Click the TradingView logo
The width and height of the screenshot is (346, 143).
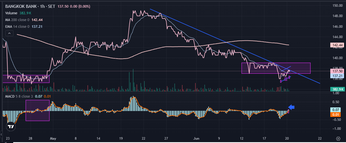pos(11,127)
